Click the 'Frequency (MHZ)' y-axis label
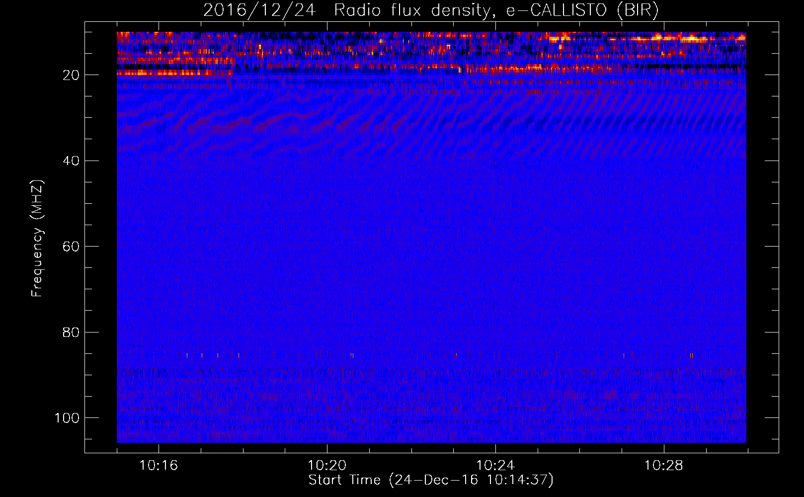 pos(37,239)
